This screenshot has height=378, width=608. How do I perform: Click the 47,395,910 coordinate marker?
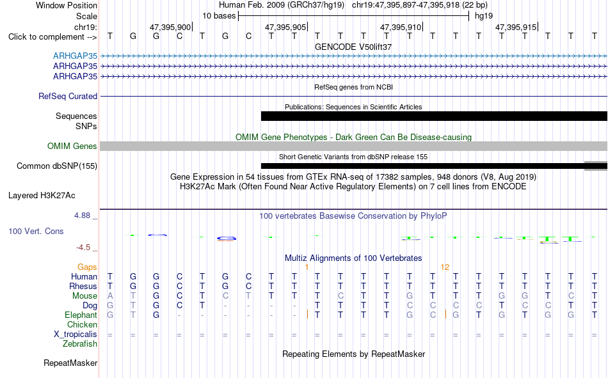401,27
